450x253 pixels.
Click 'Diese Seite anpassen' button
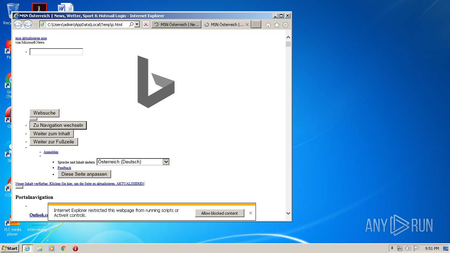pos(84,174)
